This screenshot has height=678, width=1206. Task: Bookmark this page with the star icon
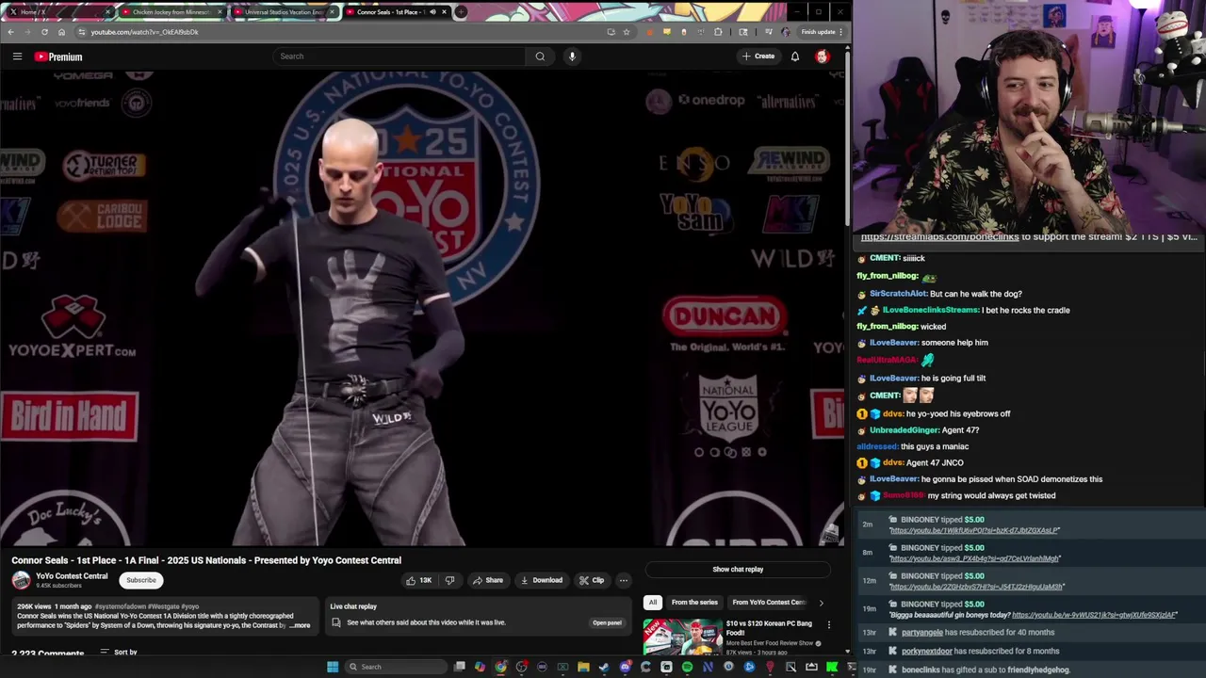coord(626,32)
